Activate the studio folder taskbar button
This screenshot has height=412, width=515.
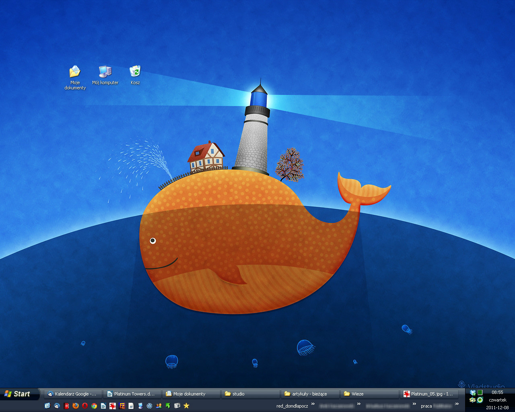249,394
